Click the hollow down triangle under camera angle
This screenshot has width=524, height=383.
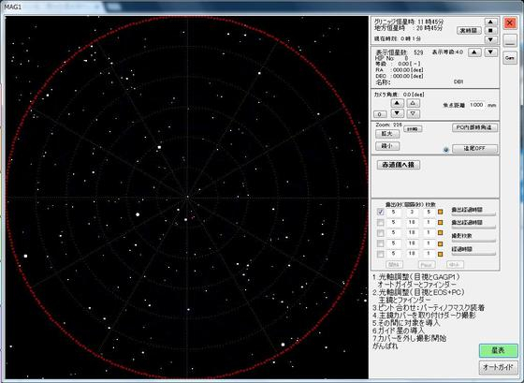(x=413, y=113)
